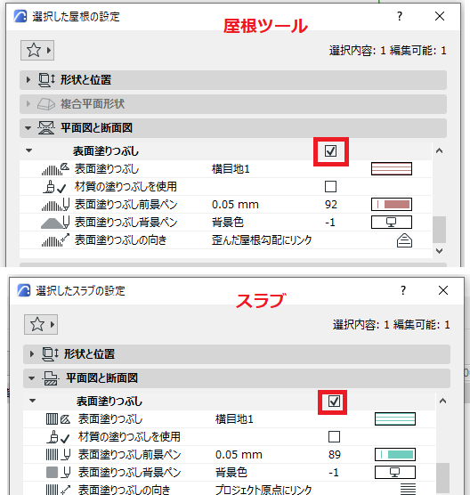Collapse slab 表面塗りつぶし group

[32, 402]
